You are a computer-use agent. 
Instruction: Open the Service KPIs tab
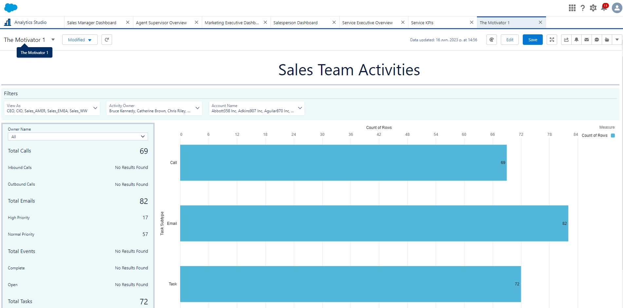[422, 22]
